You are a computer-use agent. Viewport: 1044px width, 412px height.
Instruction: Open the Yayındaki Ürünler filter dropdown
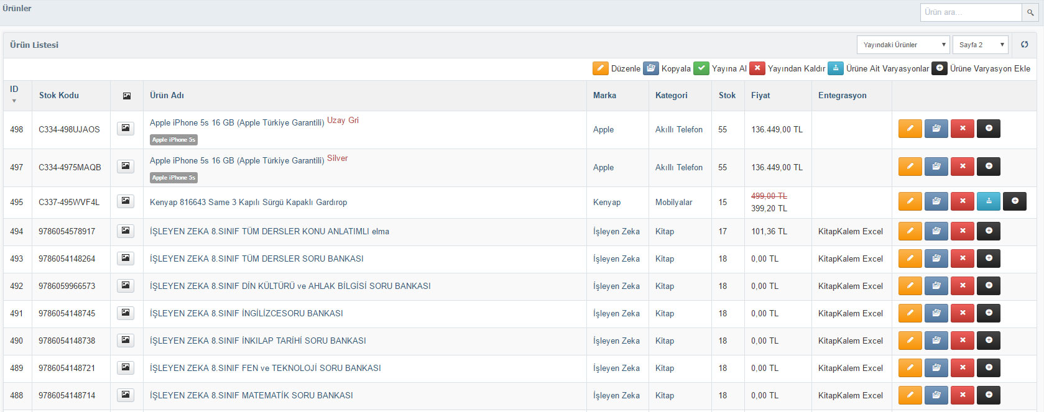point(903,45)
